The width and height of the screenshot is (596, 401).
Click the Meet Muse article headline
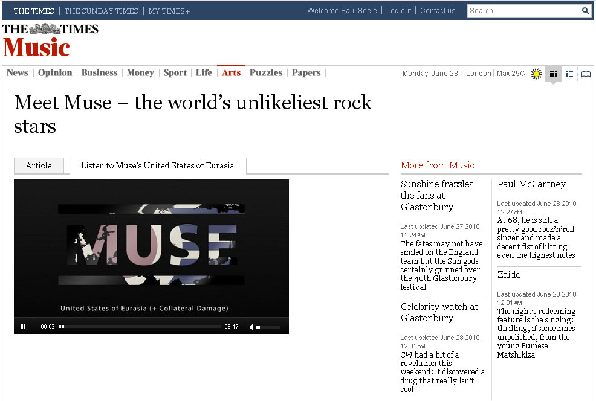193,114
